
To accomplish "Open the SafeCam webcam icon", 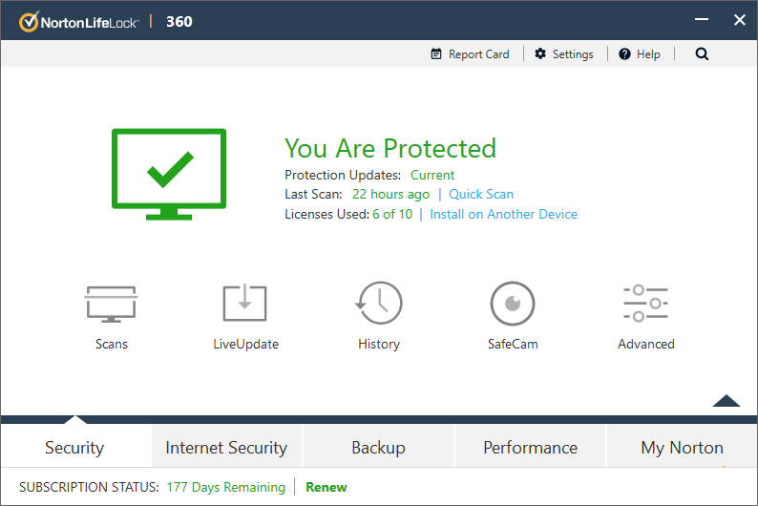I will coord(513,304).
